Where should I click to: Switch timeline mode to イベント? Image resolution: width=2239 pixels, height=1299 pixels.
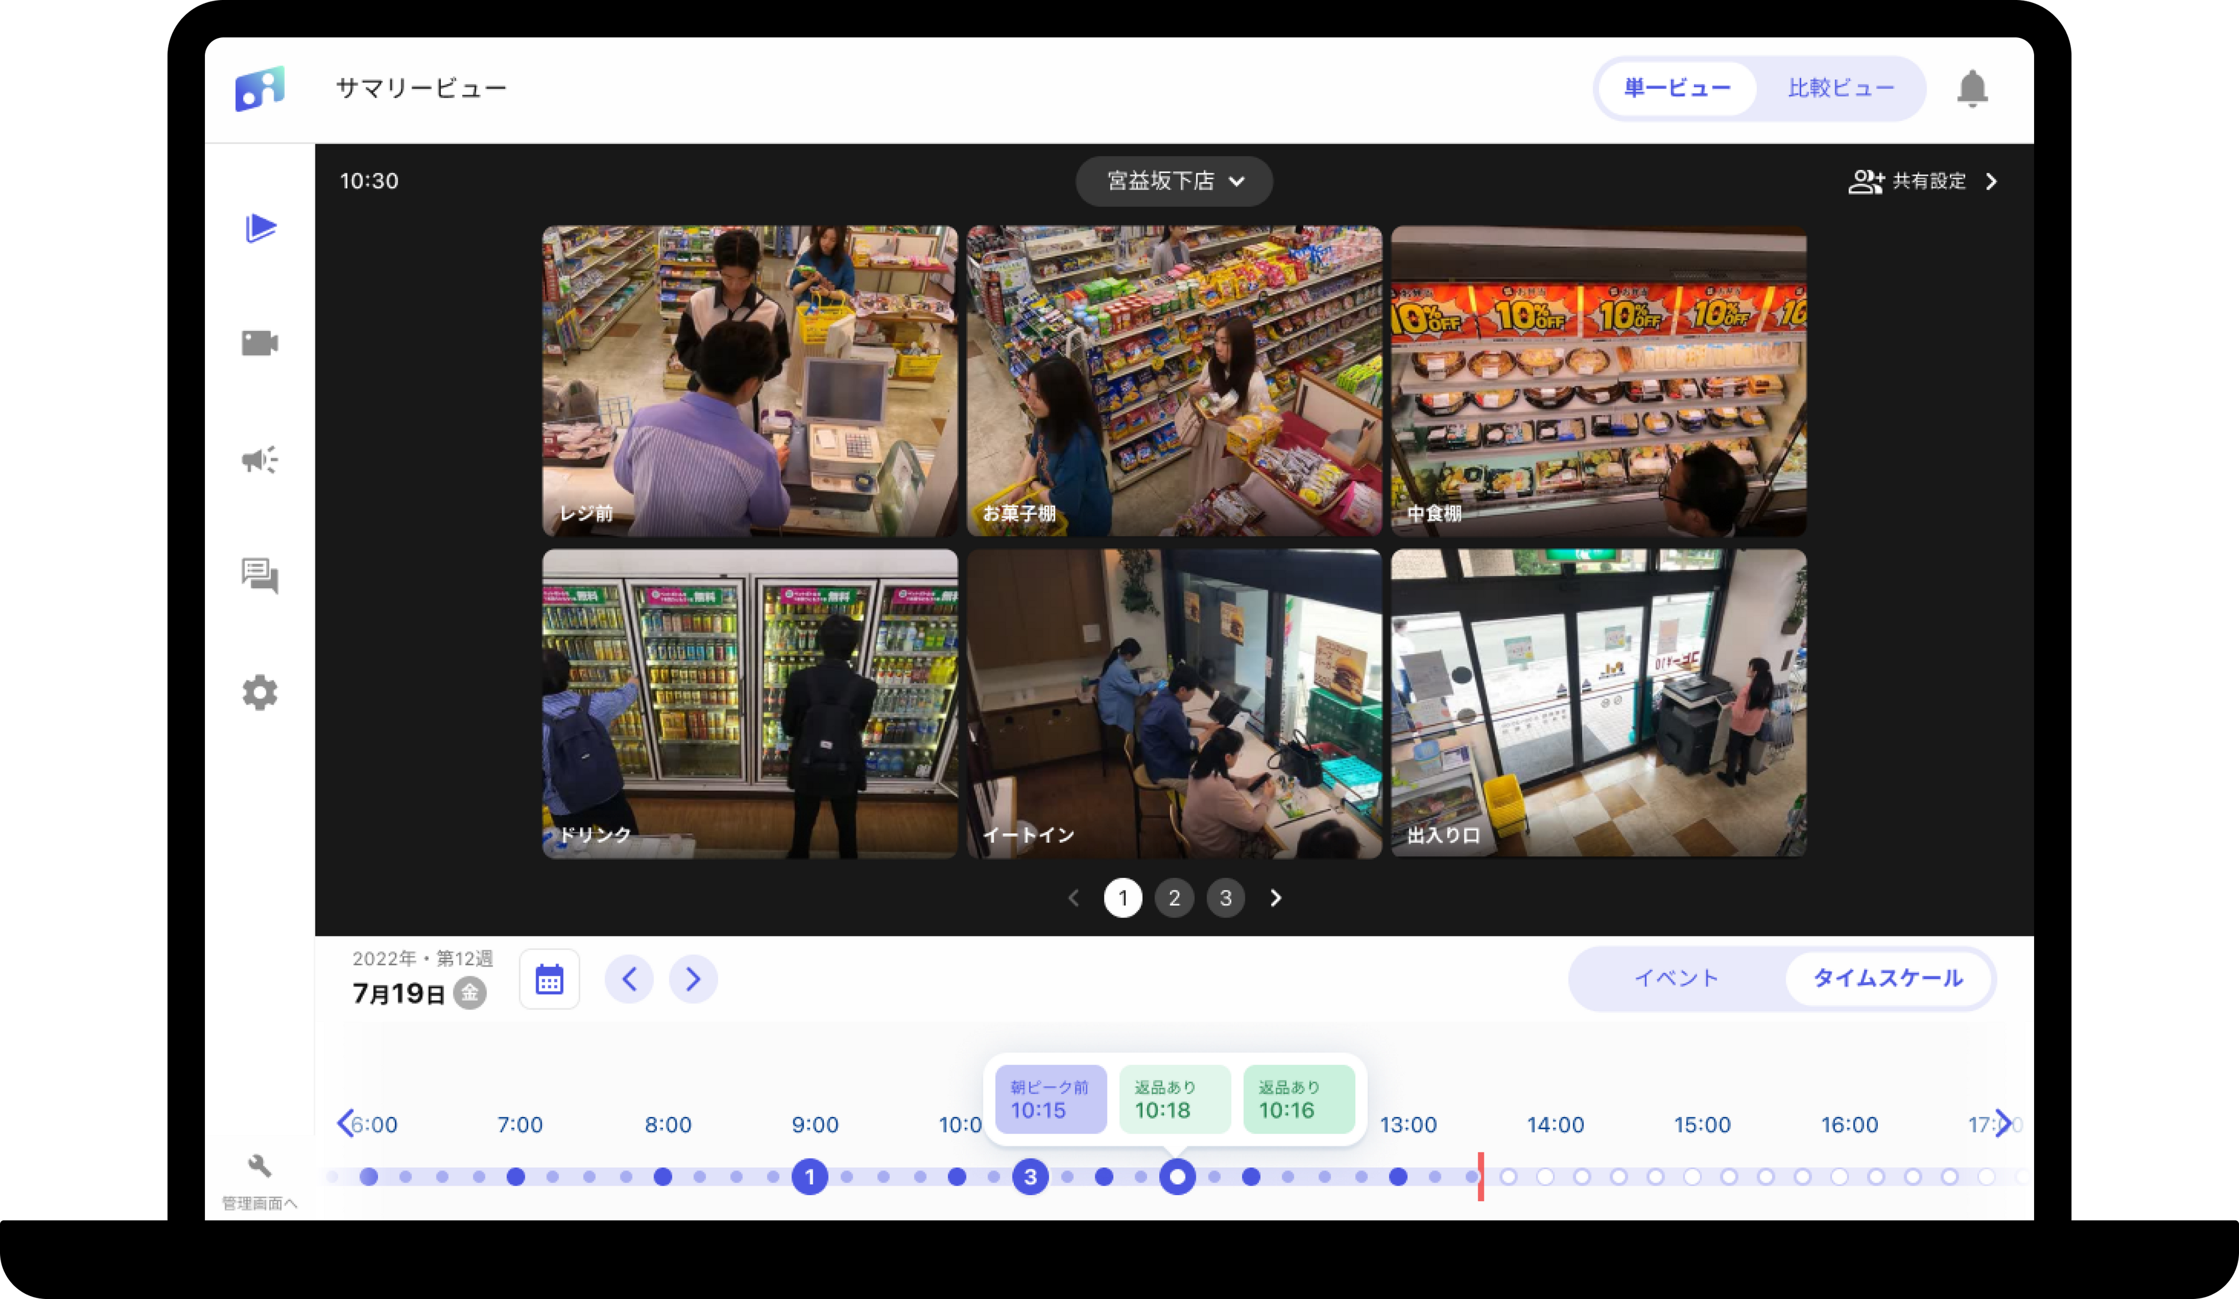pyautogui.click(x=1676, y=978)
